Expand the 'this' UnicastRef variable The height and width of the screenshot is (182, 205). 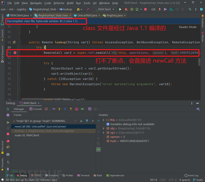(103, 120)
